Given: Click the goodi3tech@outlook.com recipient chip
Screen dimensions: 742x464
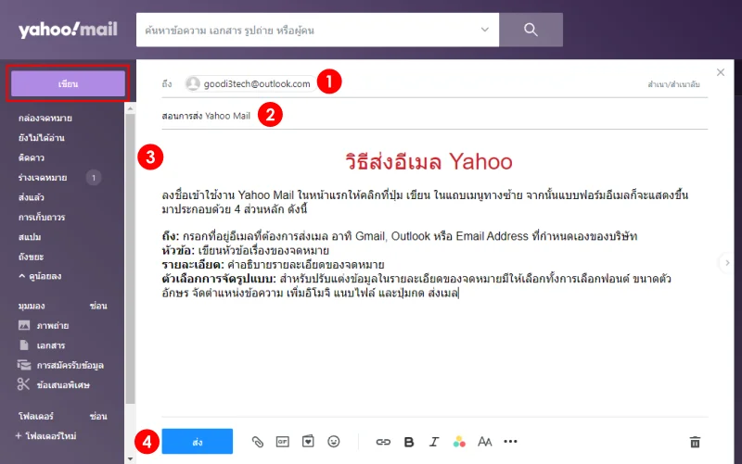Looking at the screenshot, I should [x=249, y=83].
